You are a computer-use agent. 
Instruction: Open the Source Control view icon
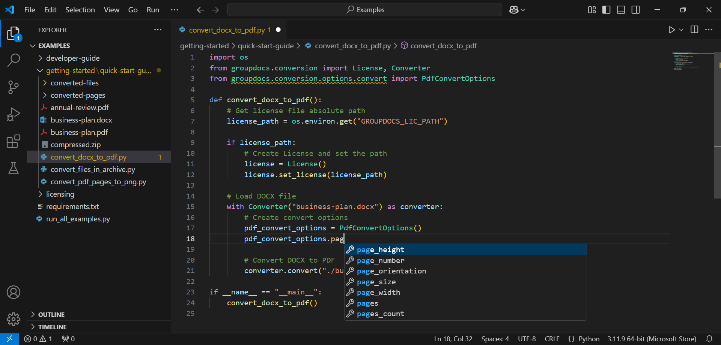(x=14, y=87)
